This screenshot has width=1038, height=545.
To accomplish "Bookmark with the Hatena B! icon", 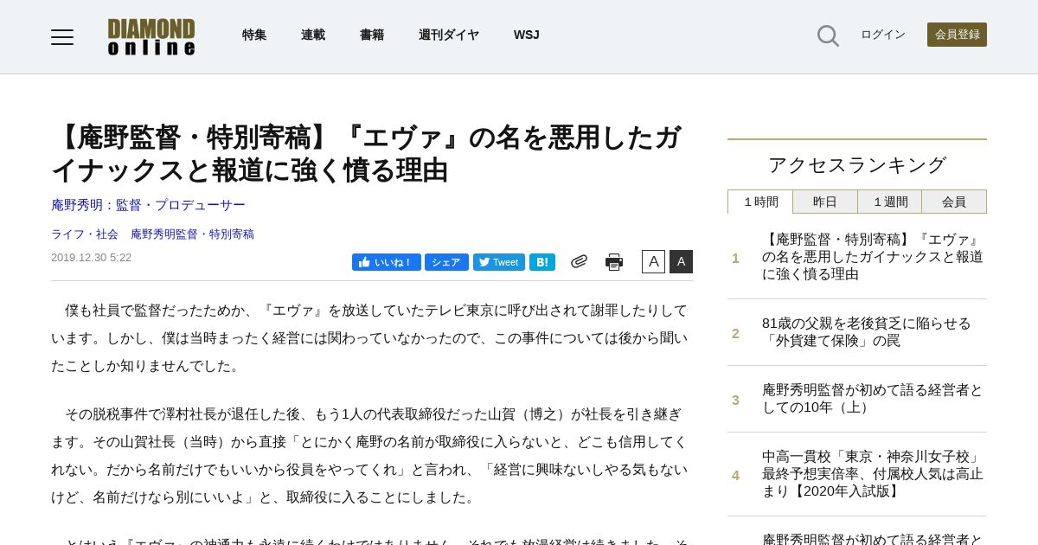I will coord(542,262).
